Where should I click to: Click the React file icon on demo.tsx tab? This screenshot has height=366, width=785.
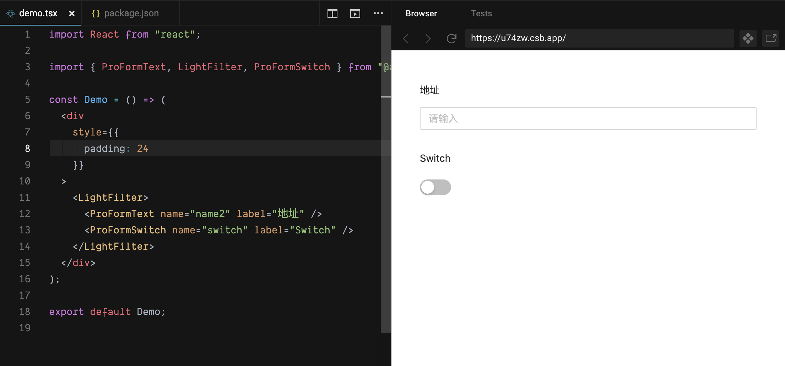click(x=10, y=13)
